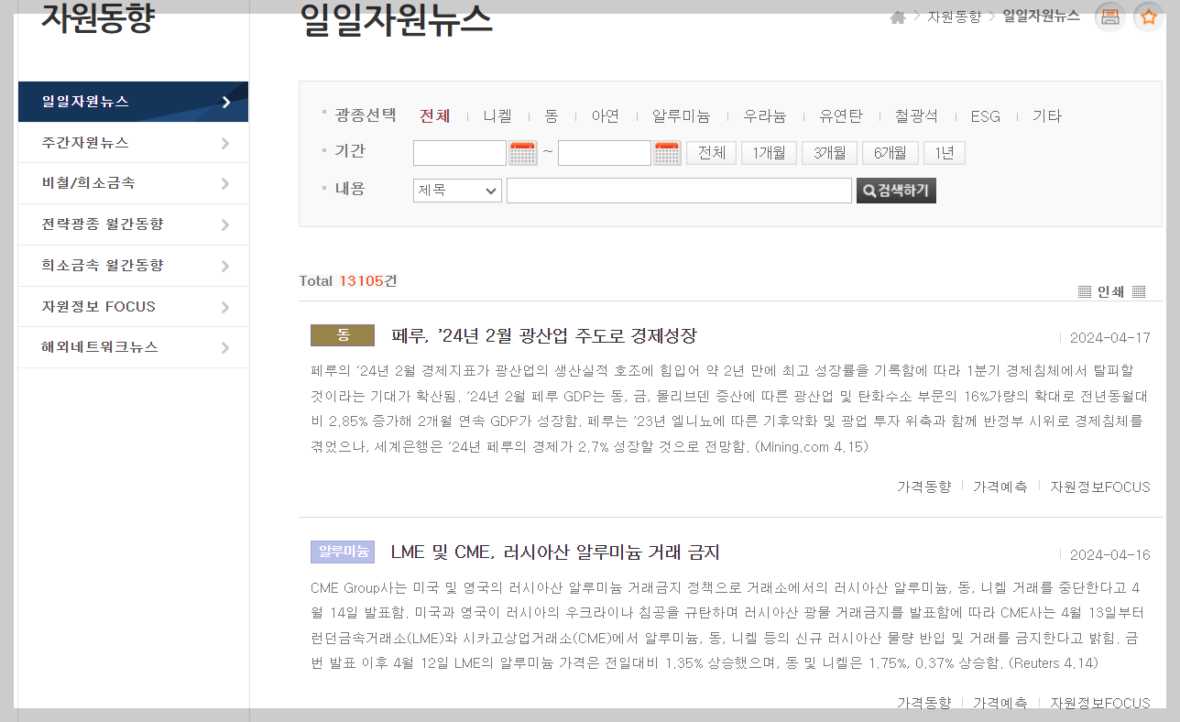Open 전략광종 월간동향 in sidebar
The height and width of the screenshot is (722, 1180).
[133, 224]
